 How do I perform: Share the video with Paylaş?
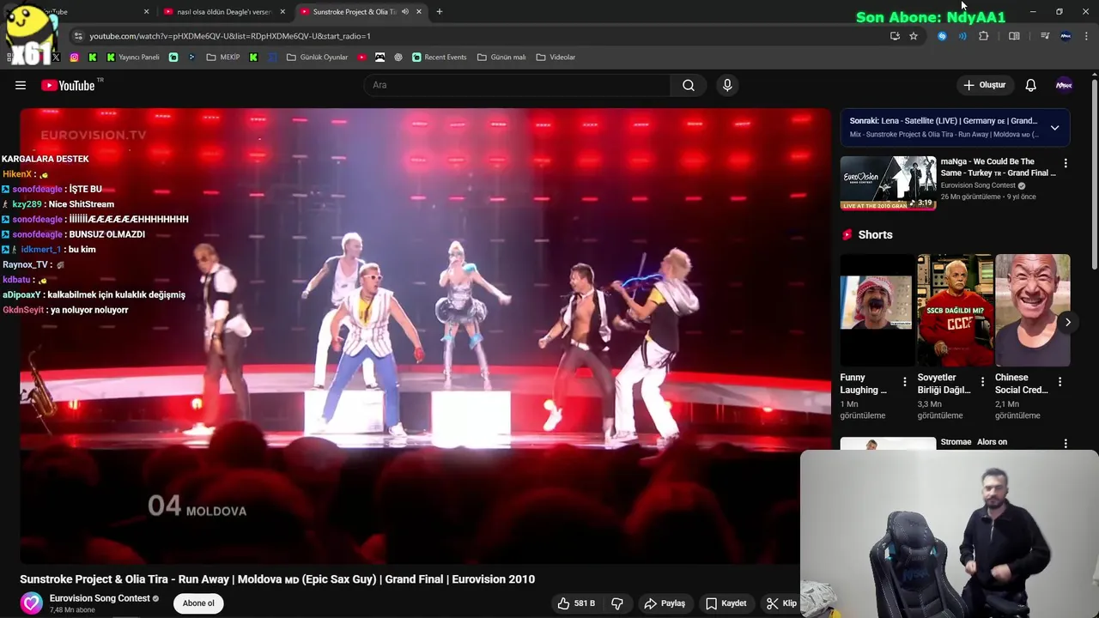(x=665, y=603)
